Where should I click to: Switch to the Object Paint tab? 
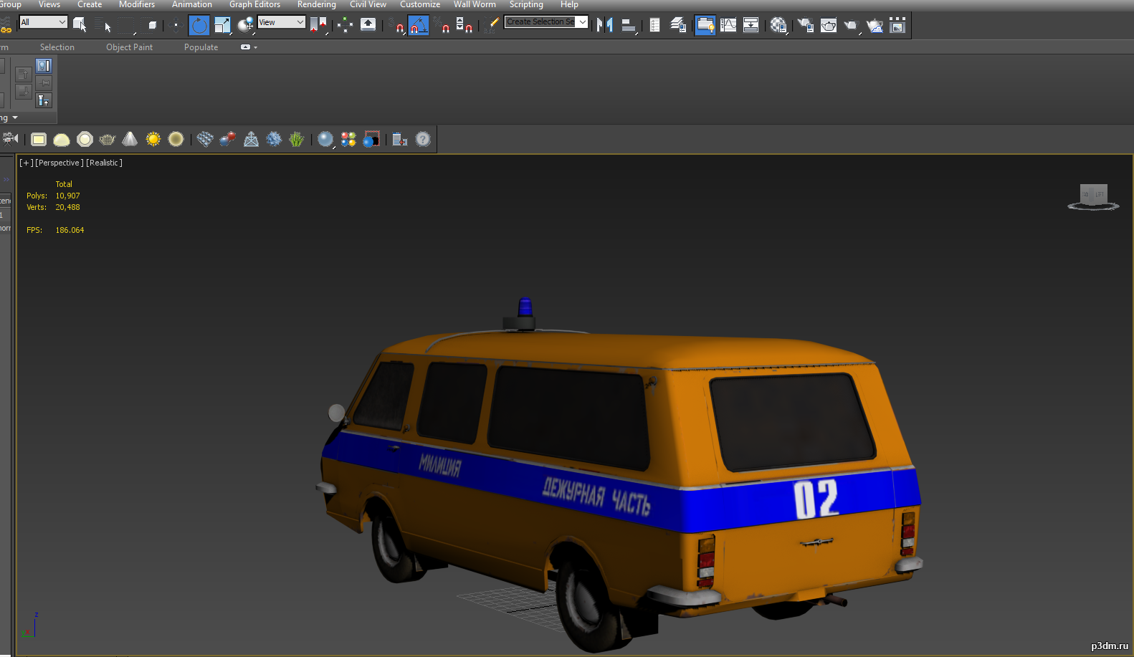130,47
